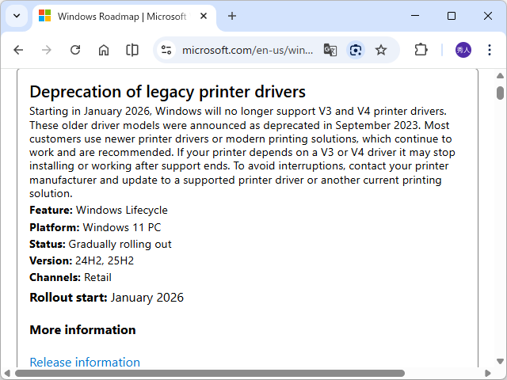The image size is (507, 380).
Task: Click the vertical scrollbar down arrow
Action: pyautogui.click(x=500, y=361)
